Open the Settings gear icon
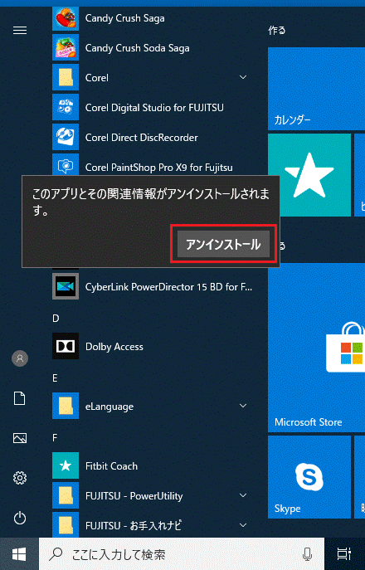Screen dimensions: 365x570 20,478
